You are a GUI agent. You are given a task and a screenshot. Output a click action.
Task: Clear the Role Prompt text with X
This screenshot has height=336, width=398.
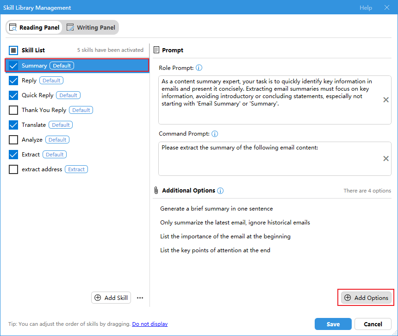pos(386,100)
